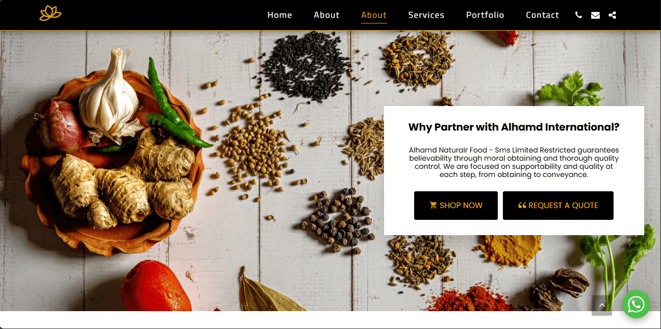This screenshot has height=329, width=661.
Task: Click the up chevron to return to top
Action: pos(602,306)
